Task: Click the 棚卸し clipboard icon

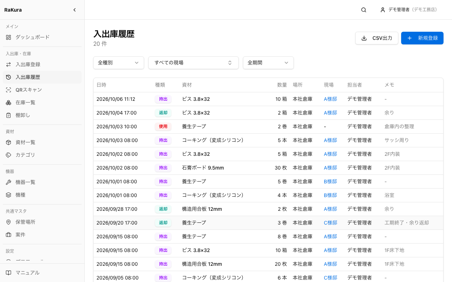Action: [x=8, y=115]
